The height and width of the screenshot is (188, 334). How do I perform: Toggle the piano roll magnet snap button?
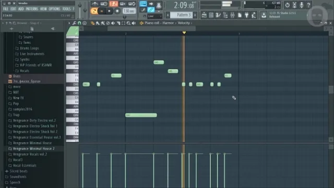click(79, 23)
